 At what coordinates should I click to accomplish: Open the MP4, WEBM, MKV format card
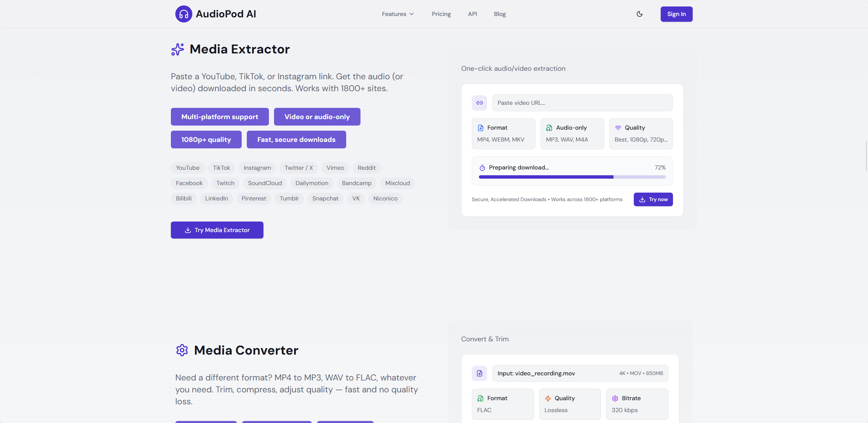click(503, 134)
